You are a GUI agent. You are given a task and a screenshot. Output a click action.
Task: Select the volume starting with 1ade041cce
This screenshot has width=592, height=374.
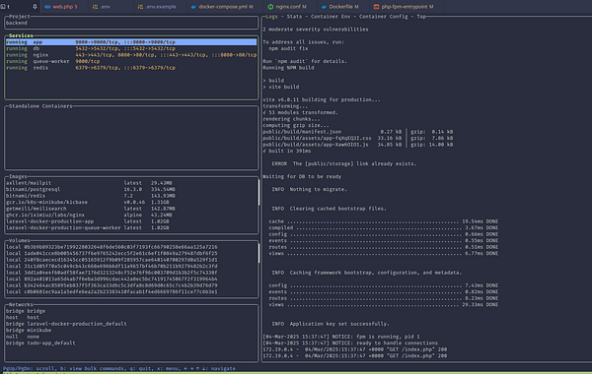131,254
